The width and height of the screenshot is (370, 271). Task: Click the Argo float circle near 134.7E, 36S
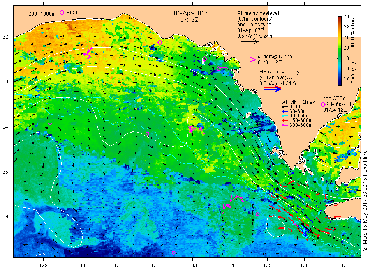pos(257,214)
